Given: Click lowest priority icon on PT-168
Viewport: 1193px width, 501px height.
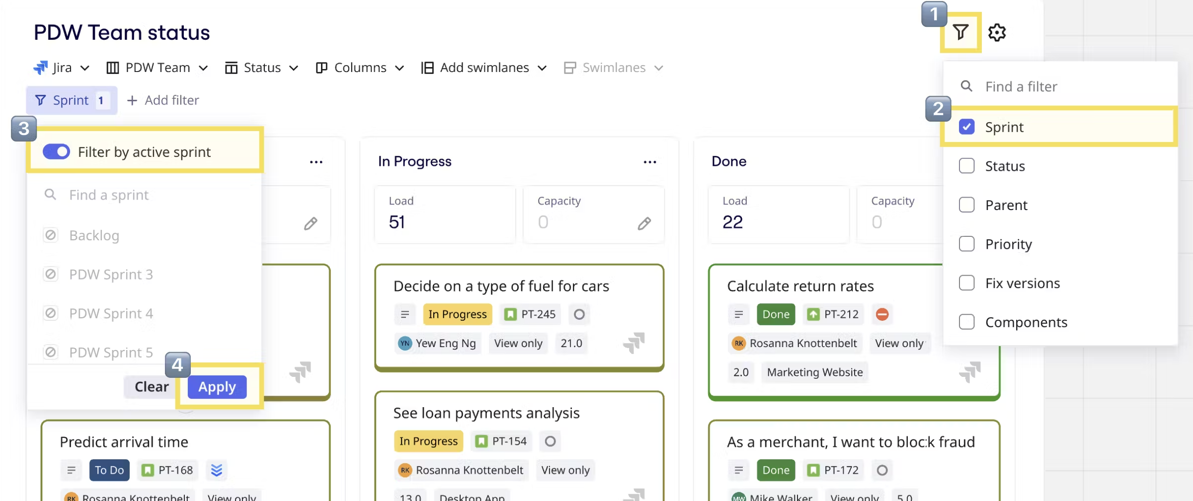Looking at the screenshot, I should pos(216,470).
